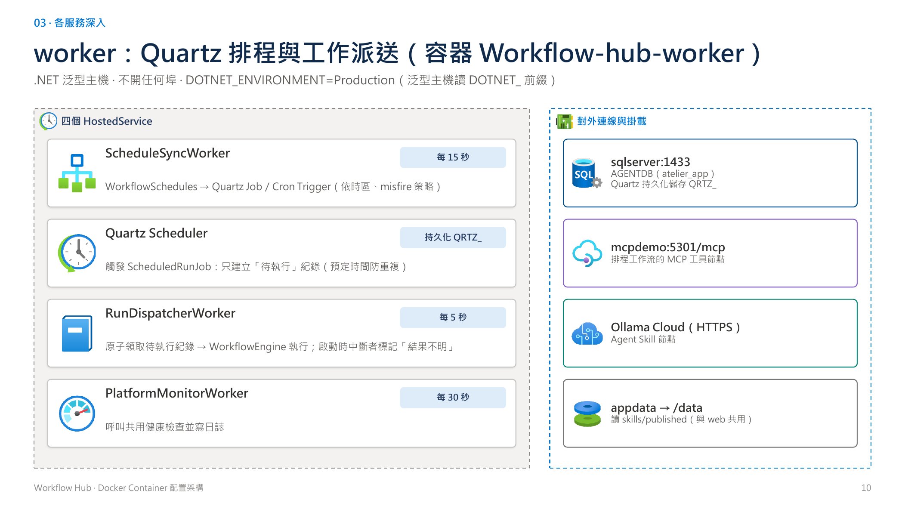Click the appdata disk storage icon
The width and height of the screenshot is (905, 509).
click(587, 413)
